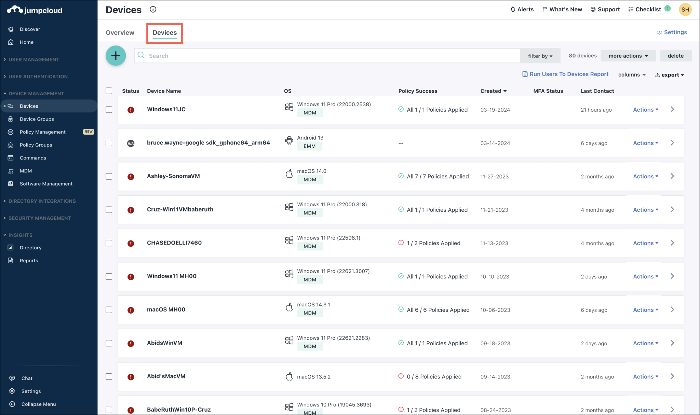Open the SH avatar profile menu
Viewport: 700px width, 415px height.
click(x=685, y=9)
